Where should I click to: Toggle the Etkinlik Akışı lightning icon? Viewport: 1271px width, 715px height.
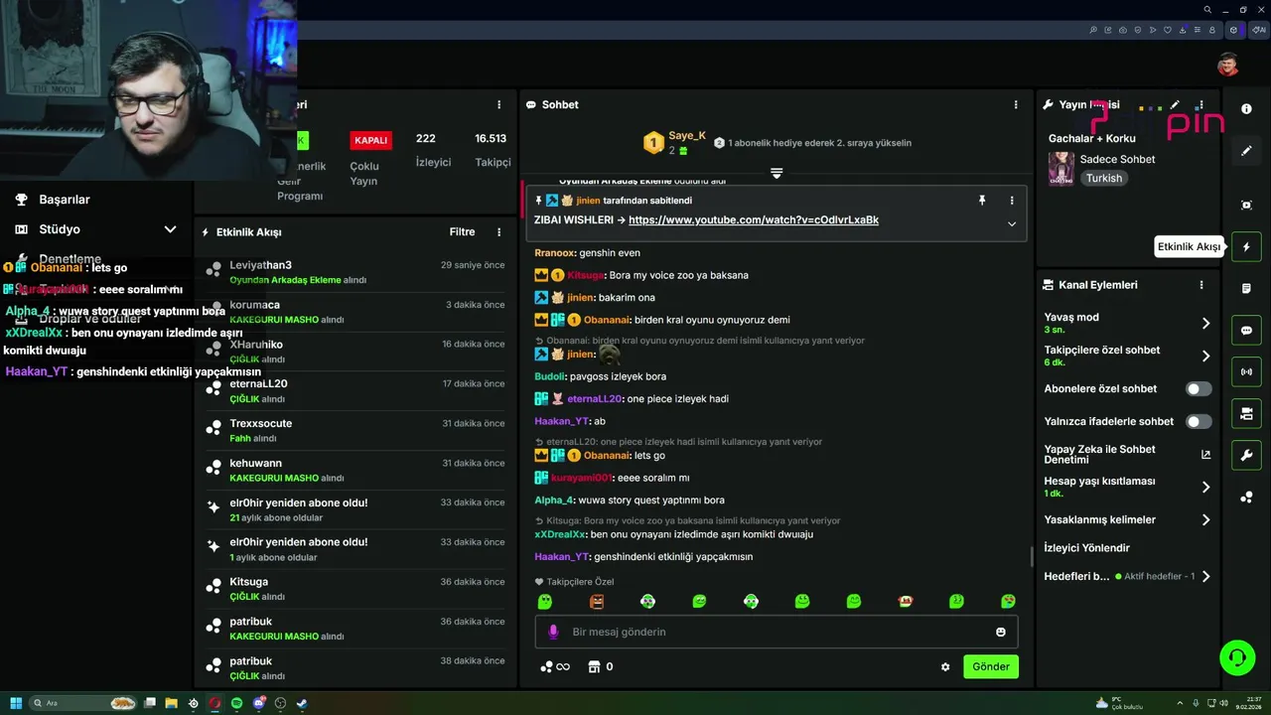point(1246,246)
